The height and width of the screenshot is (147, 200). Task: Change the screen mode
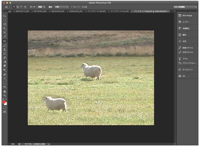(x=4, y=112)
